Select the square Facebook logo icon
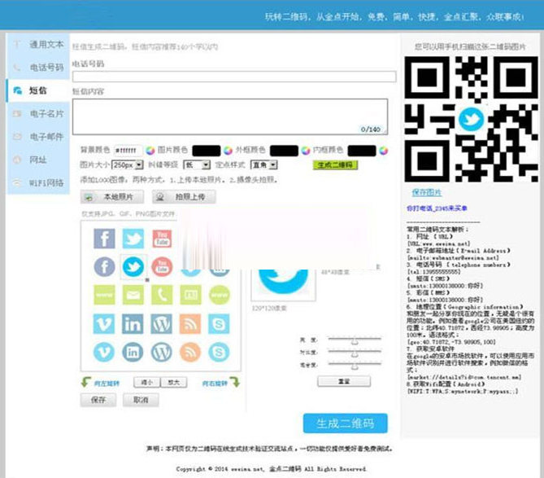This screenshot has height=478, width=544. [x=104, y=239]
